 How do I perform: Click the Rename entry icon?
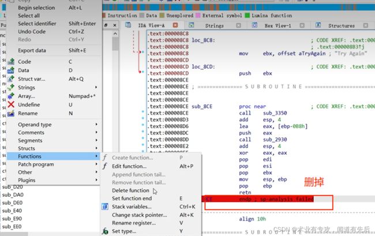pos(11,113)
